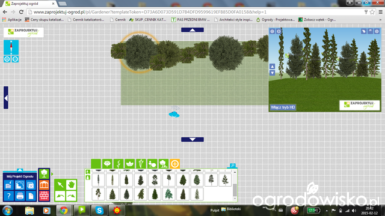Toggle conifer silhouette filter in plant panel
The image size is (385, 216).
88,178
